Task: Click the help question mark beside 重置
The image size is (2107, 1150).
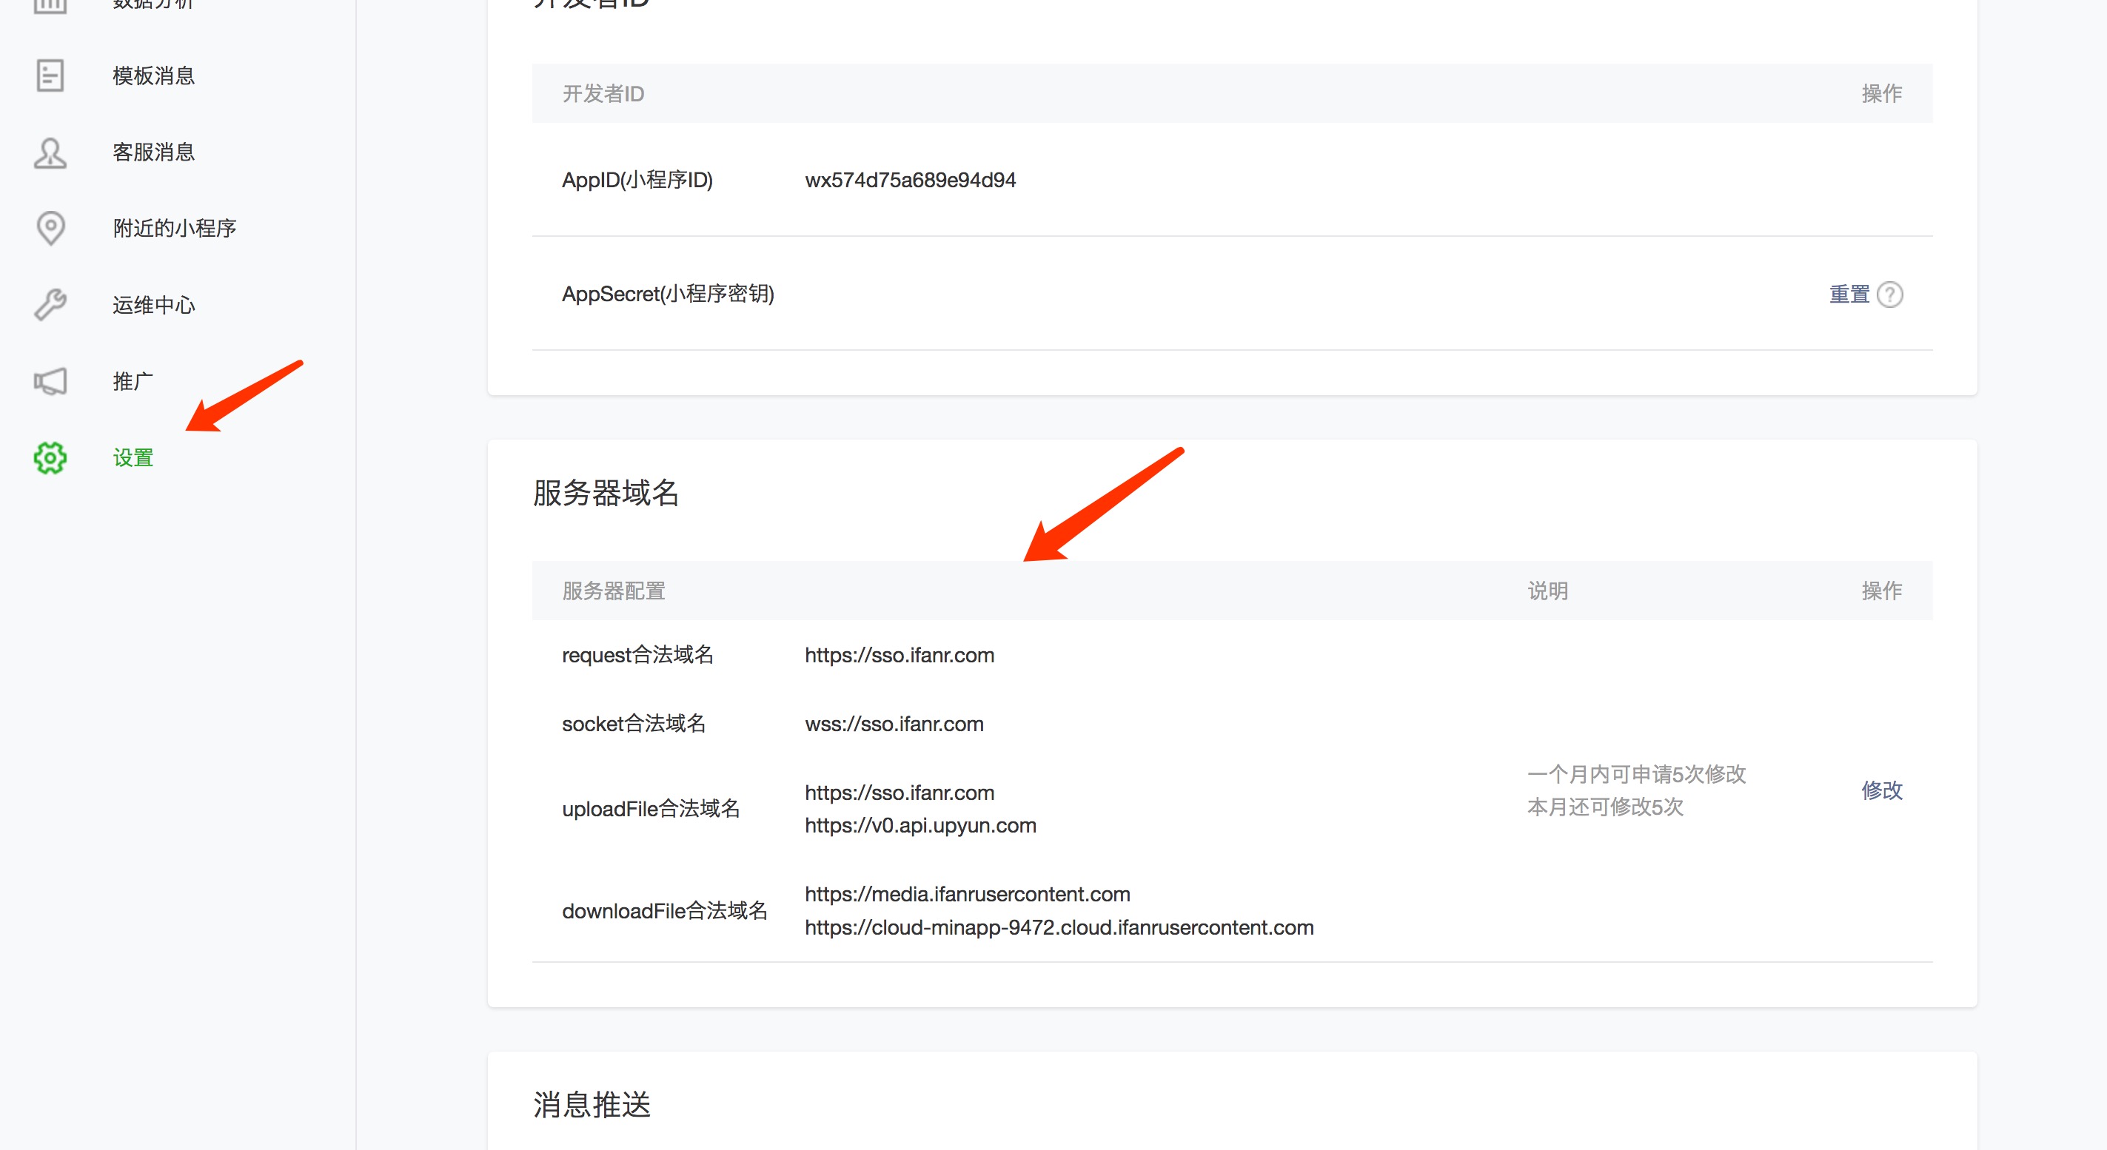Action: (x=1889, y=295)
